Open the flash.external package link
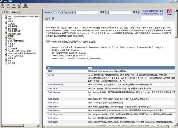Image resolution: width=178 pixels, height=128 pixels. [54, 111]
